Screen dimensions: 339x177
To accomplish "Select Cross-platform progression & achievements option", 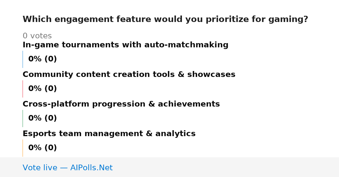I will [121, 104].
